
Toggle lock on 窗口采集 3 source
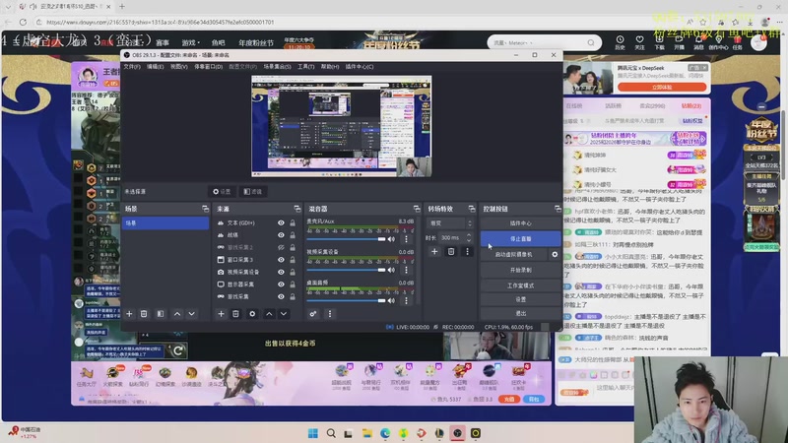click(293, 260)
